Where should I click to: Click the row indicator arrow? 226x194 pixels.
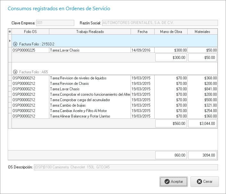tap(10, 41)
